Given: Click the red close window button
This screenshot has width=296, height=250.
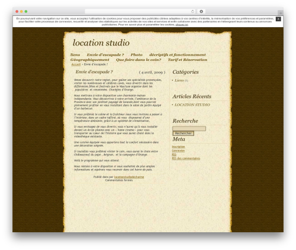Looking at the screenshot, I should point(17,11).
